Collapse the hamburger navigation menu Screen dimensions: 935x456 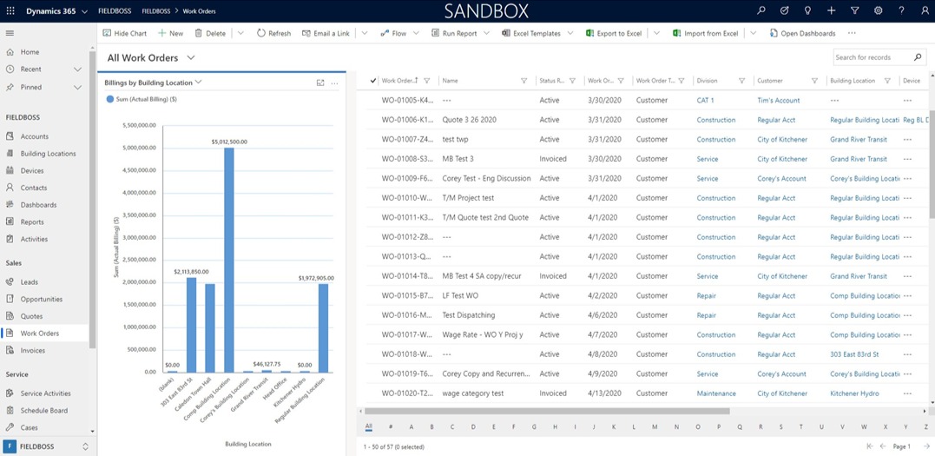pyautogui.click(x=10, y=33)
